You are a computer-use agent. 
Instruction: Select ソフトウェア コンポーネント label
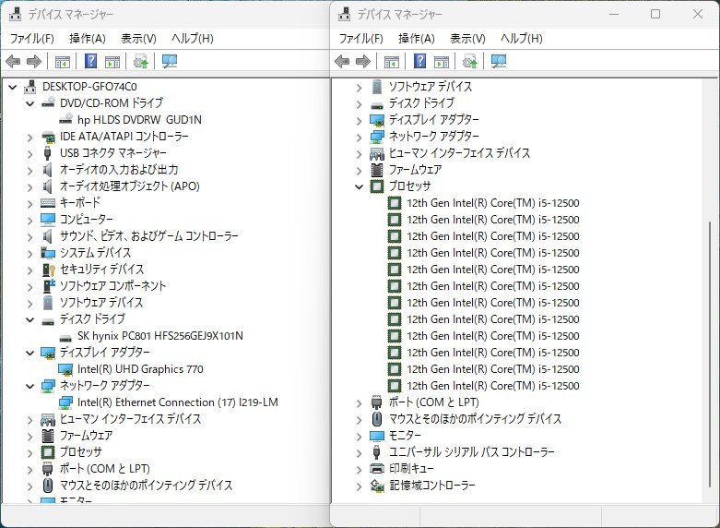[113, 285]
